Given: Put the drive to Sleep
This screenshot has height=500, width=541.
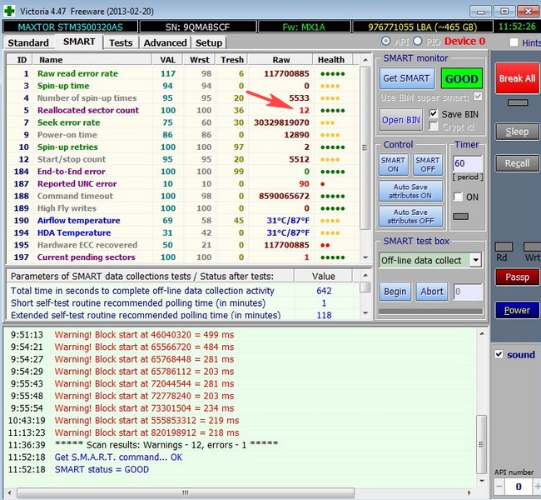Looking at the screenshot, I should [x=517, y=132].
